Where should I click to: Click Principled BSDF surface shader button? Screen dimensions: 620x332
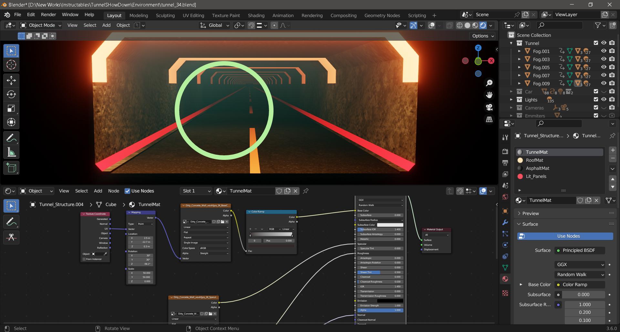(x=580, y=250)
